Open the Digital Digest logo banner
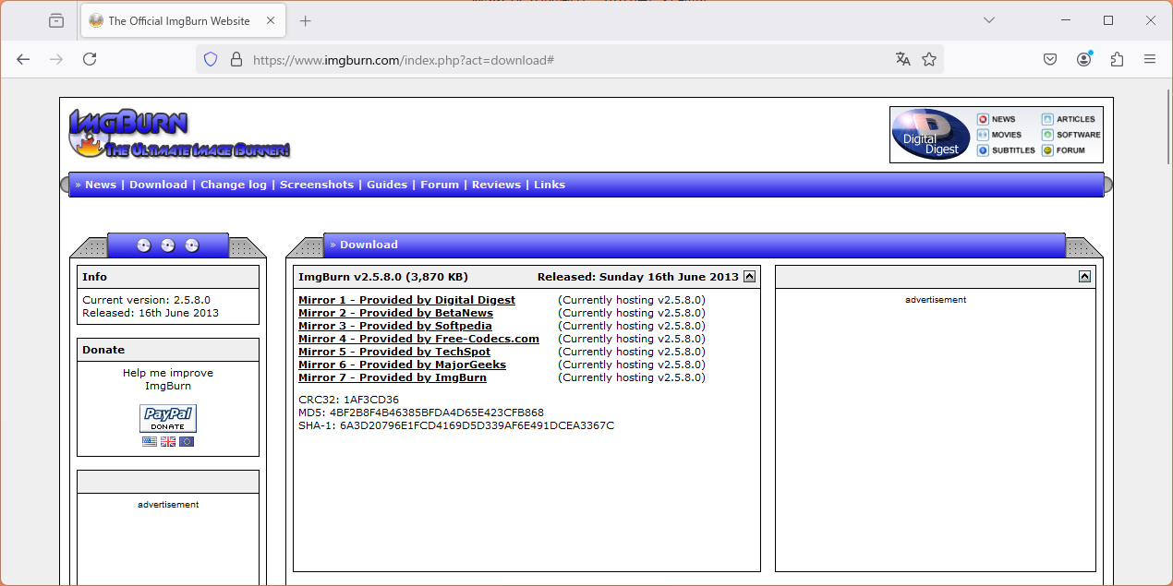This screenshot has width=1173, height=586. 931,135
